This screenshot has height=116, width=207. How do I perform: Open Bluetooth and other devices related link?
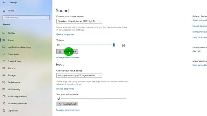tap(200, 20)
